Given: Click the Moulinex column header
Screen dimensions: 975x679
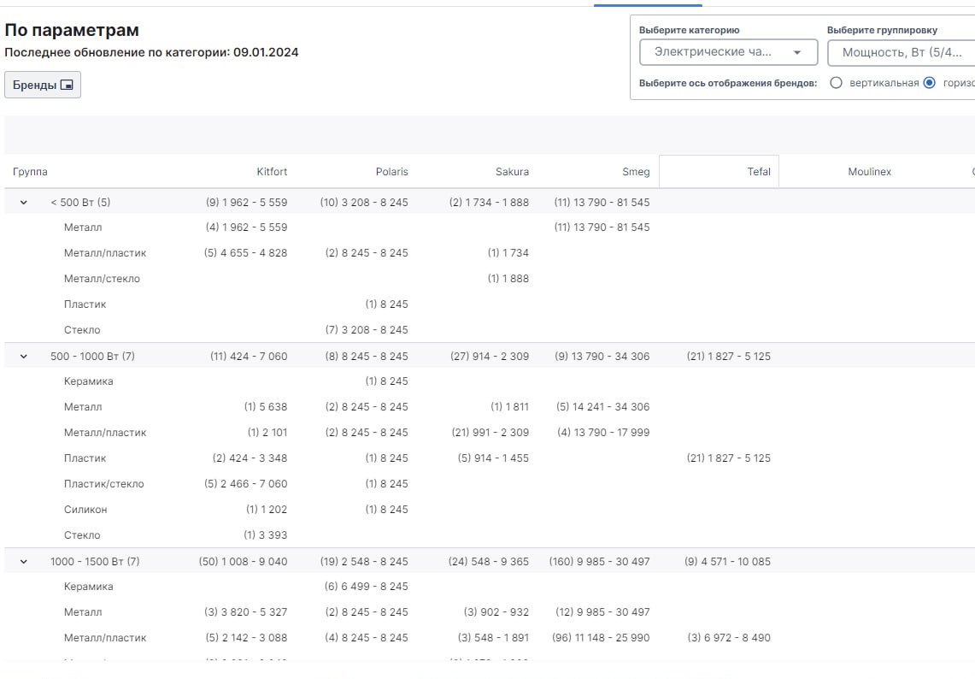Looking at the screenshot, I should [869, 172].
